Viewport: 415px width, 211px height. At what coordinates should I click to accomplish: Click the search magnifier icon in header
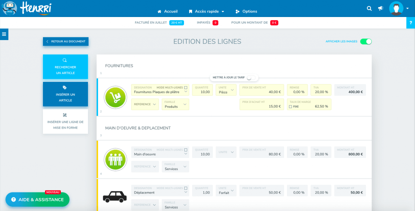tap(369, 9)
